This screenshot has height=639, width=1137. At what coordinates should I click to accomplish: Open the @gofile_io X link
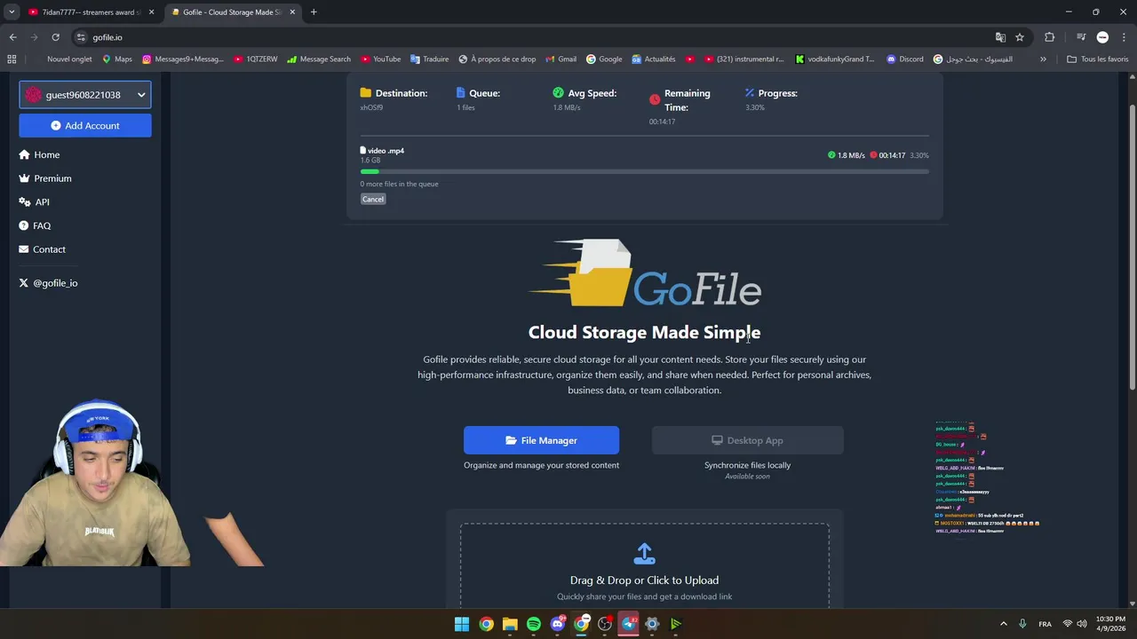coord(48,283)
